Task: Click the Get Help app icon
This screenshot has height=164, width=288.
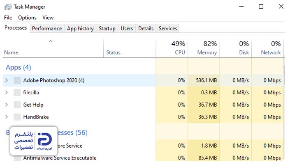Action: (17, 105)
